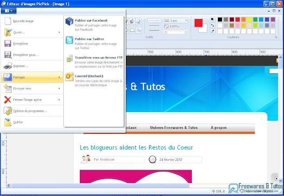The height and width of the screenshot is (196, 284).
Task: Click the Nouvelle image icon in the menu
Action: pos(8,21)
